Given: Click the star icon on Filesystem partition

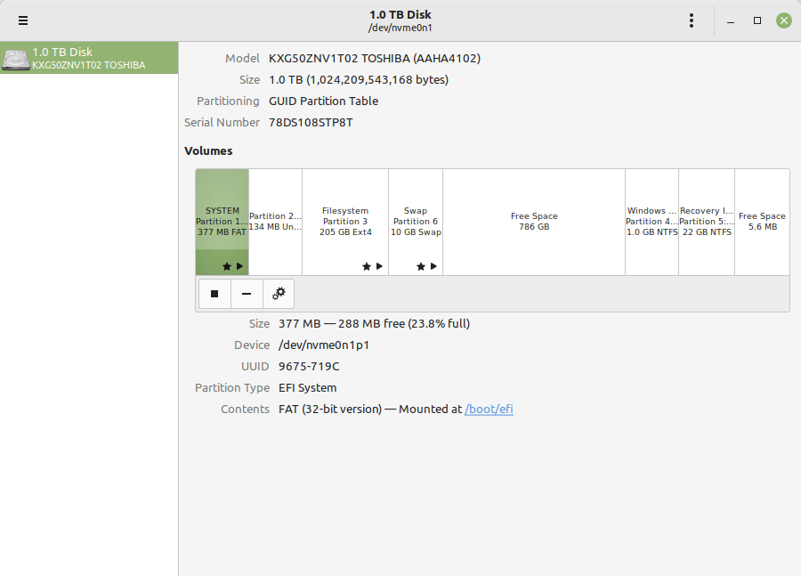Looking at the screenshot, I should tap(367, 266).
